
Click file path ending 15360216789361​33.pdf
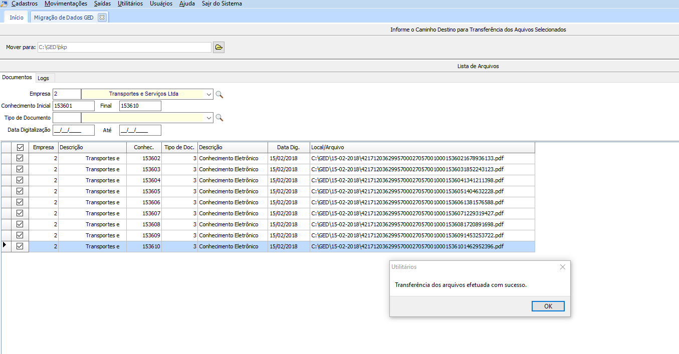click(407, 158)
